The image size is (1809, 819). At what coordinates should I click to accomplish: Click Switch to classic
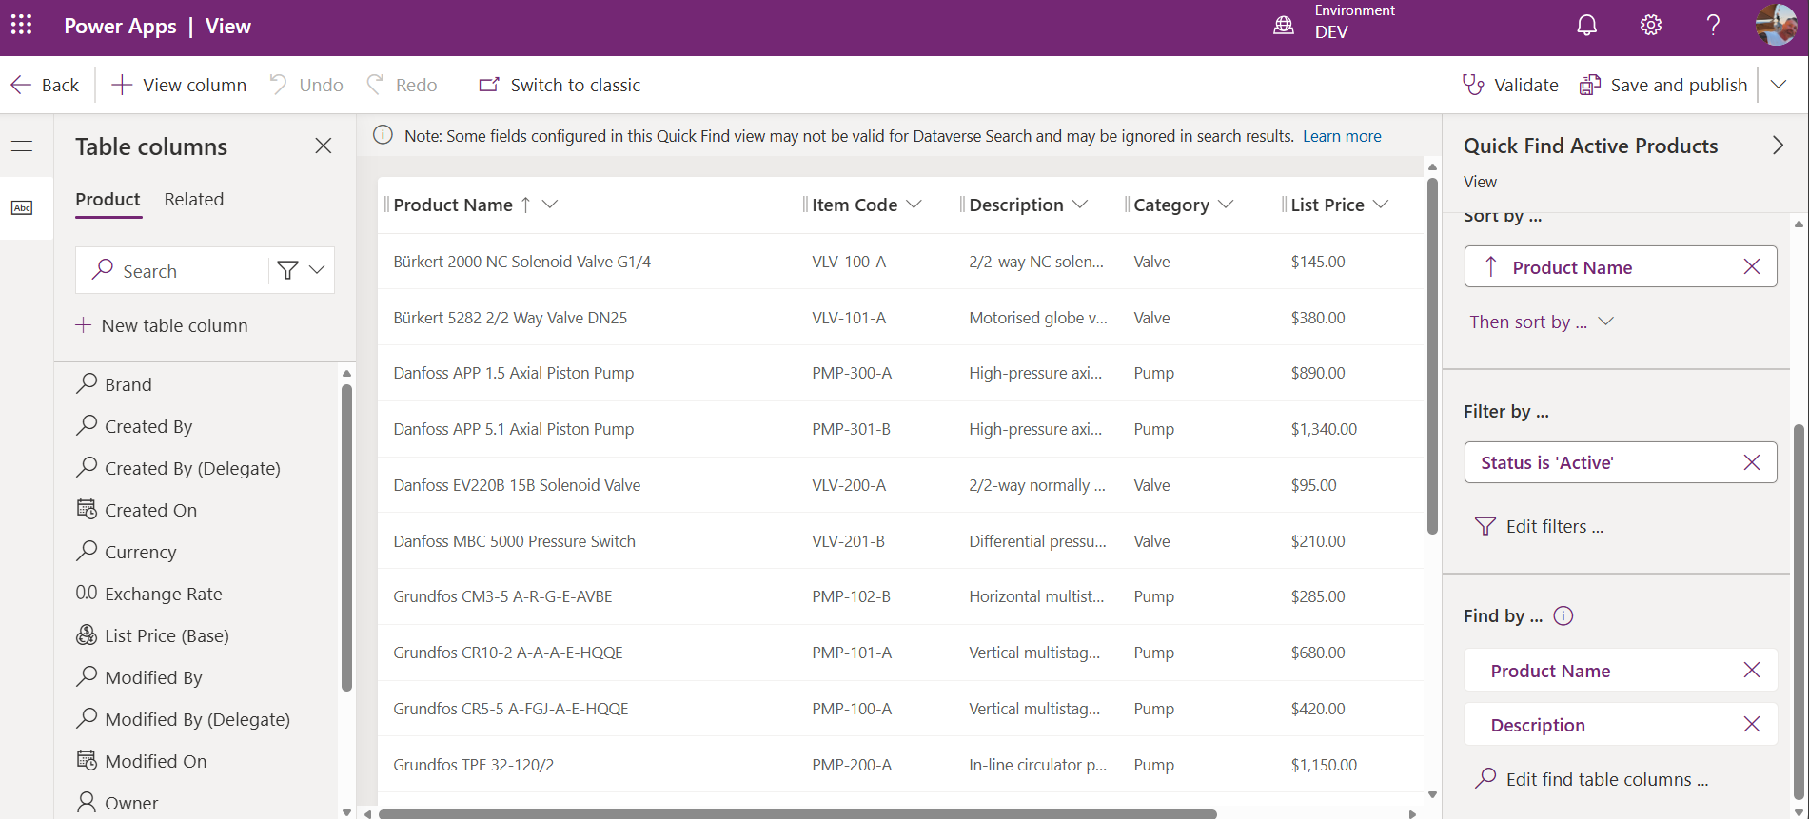tap(560, 85)
